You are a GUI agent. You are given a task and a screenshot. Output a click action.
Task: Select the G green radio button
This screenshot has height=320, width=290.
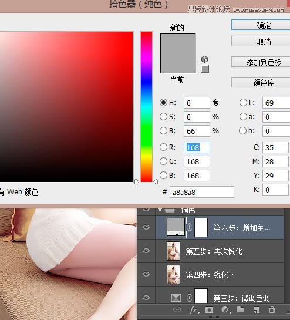pos(163,161)
